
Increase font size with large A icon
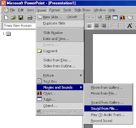[130, 26]
